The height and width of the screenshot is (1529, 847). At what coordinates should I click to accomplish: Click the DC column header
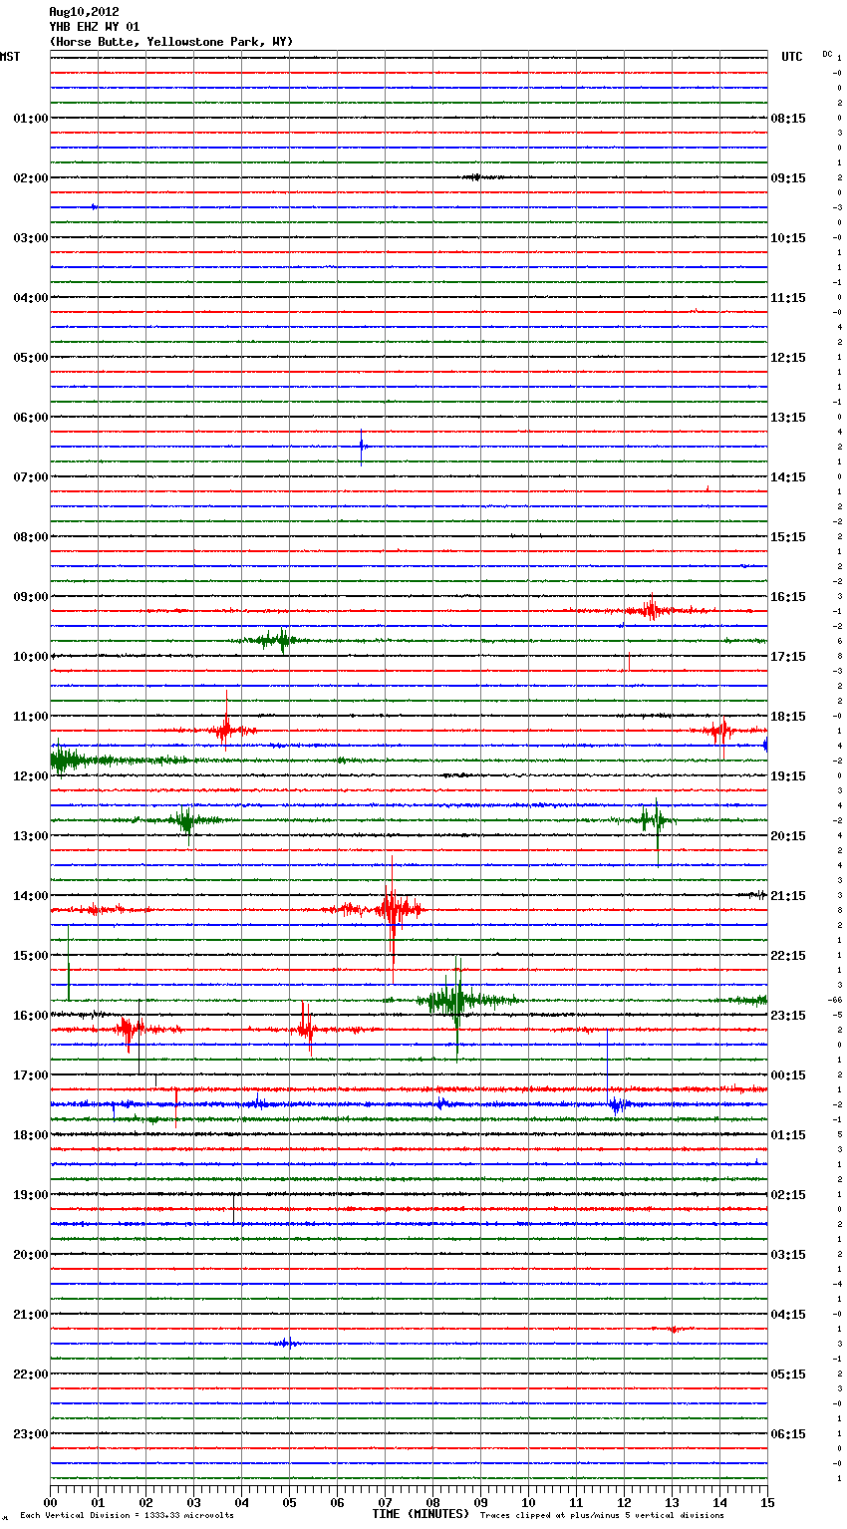click(x=827, y=54)
